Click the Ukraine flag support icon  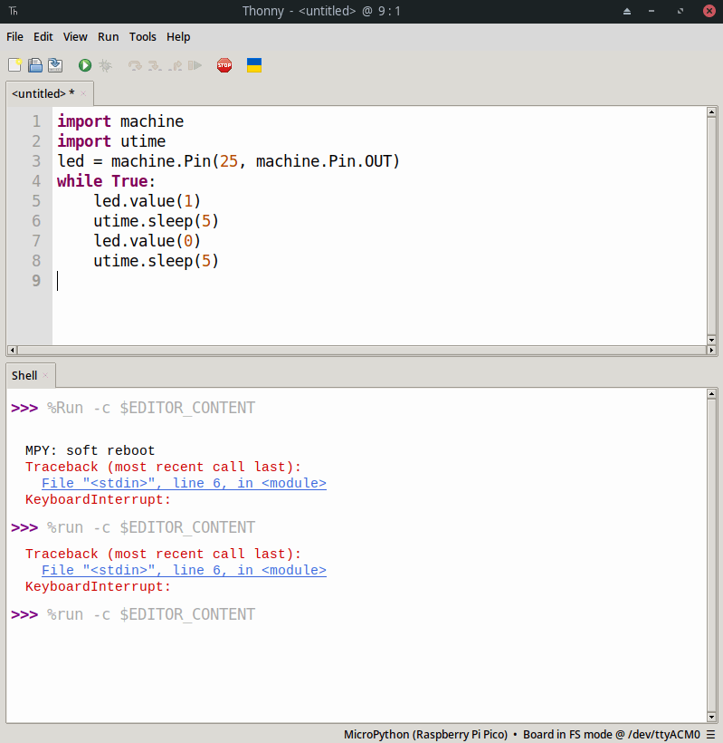pos(254,65)
